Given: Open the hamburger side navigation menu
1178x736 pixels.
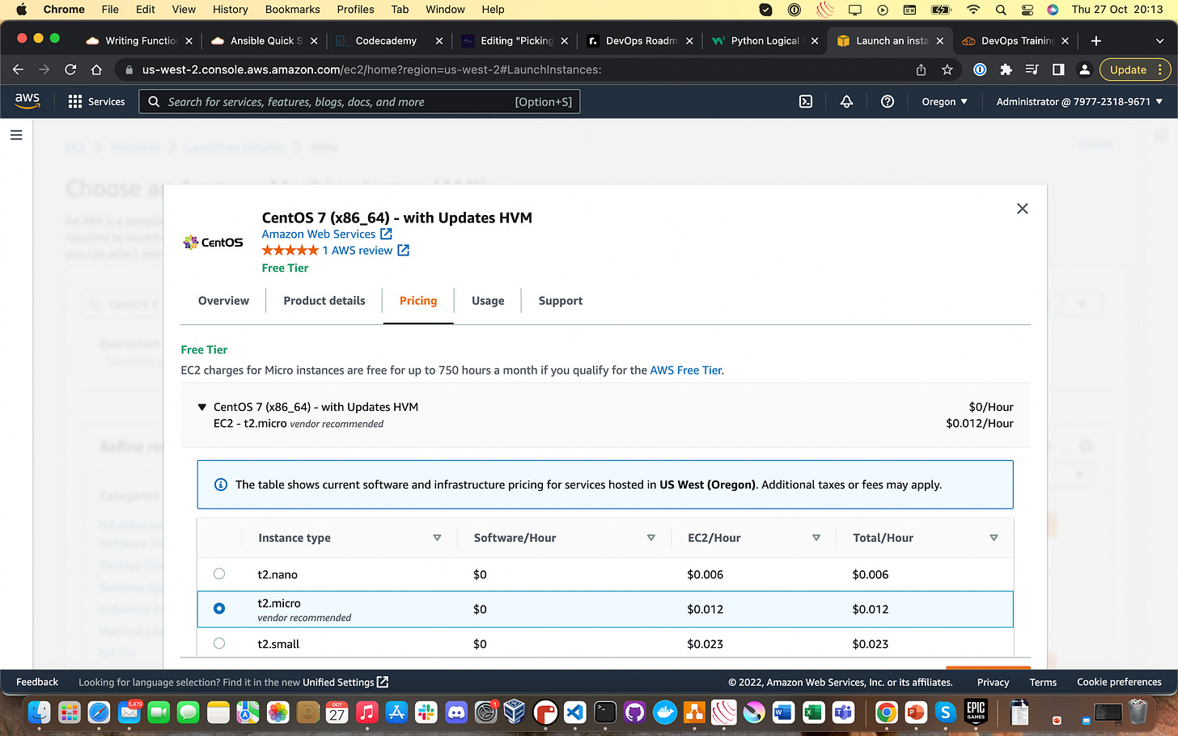Looking at the screenshot, I should point(16,135).
